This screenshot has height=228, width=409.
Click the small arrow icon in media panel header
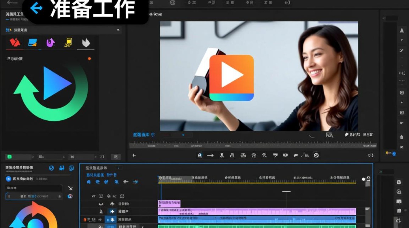coord(118,30)
